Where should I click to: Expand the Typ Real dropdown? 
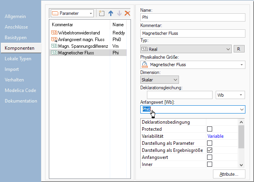tap(229, 49)
